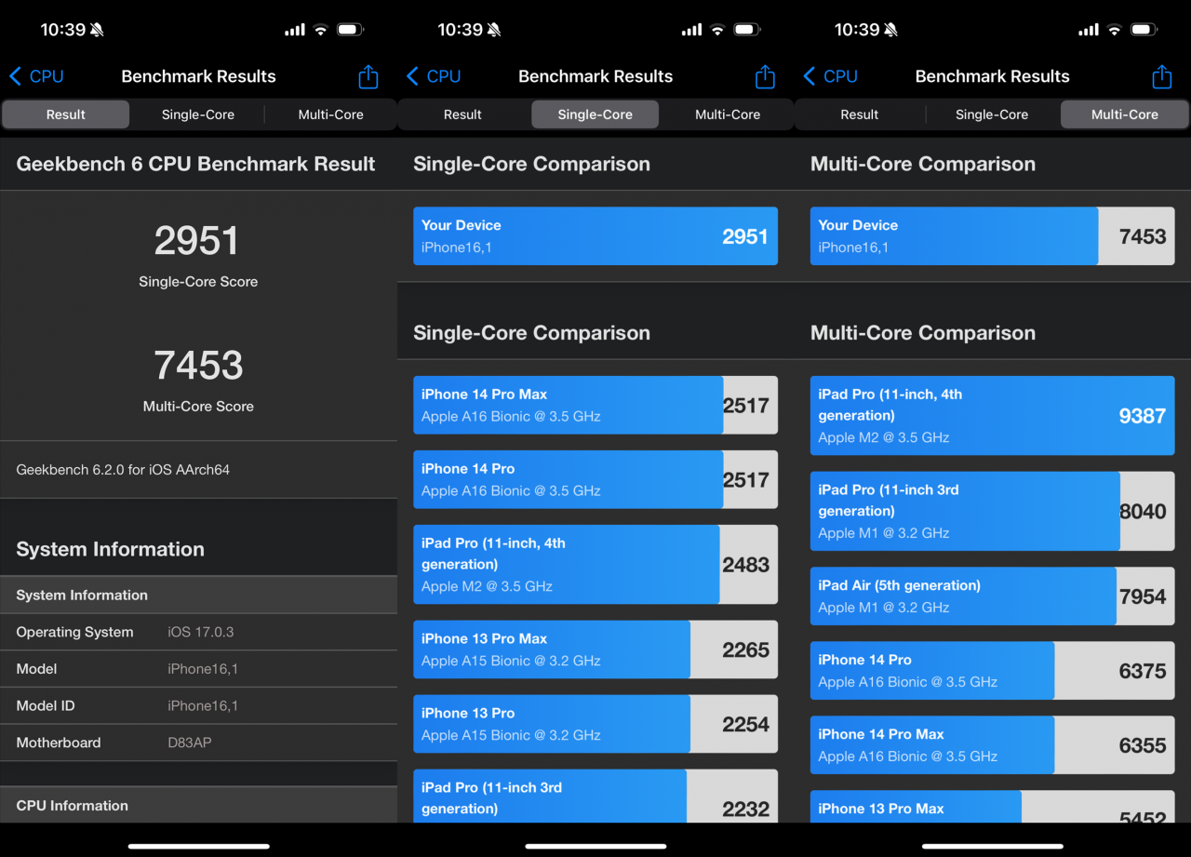Tap the back chevron on the Multi-Core comparison screen
The height and width of the screenshot is (857, 1191).
(x=809, y=76)
